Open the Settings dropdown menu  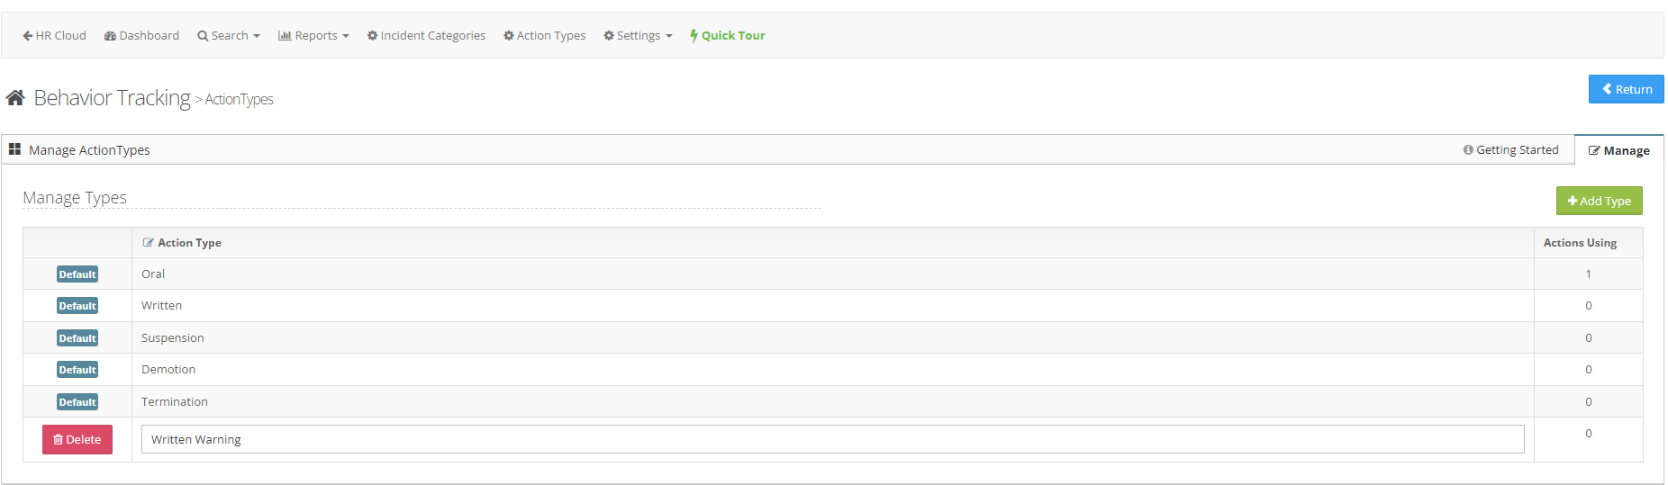638,36
